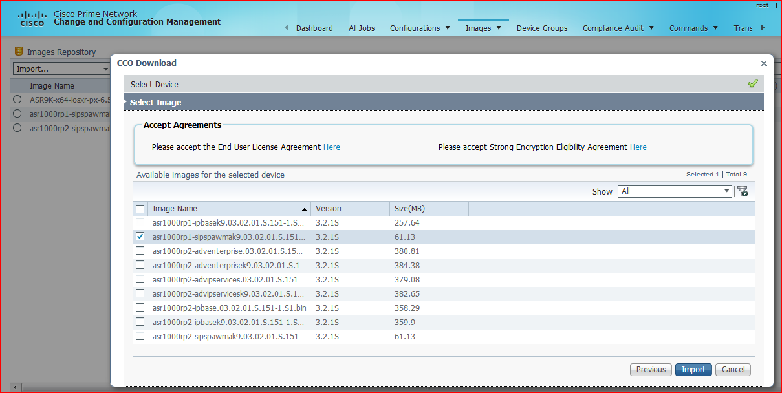Sort by Size(MB) column header
Image resolution: width=782 pixels, height=393 pixels.
tap(429, 209)
